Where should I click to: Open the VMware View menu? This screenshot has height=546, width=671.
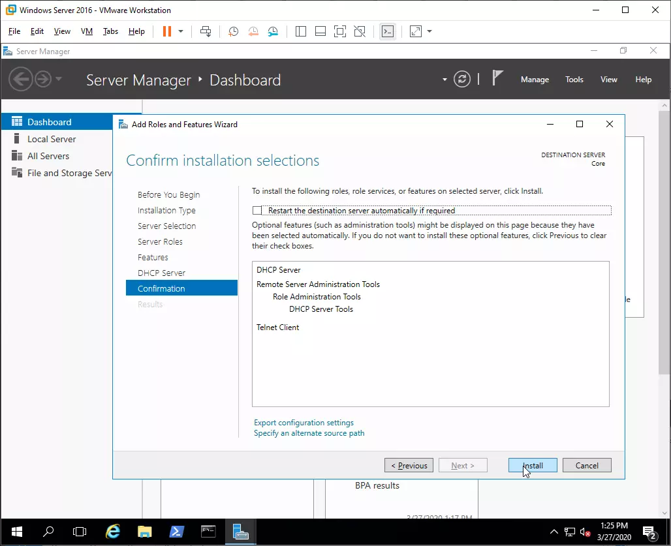62,31
